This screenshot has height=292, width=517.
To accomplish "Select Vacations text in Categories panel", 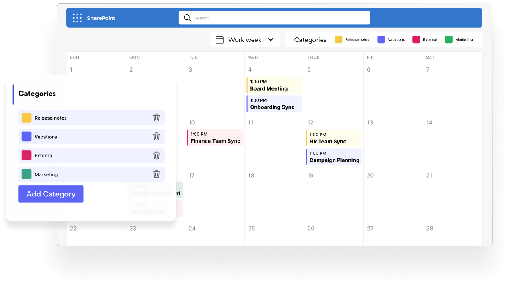I will click(46, 137).
